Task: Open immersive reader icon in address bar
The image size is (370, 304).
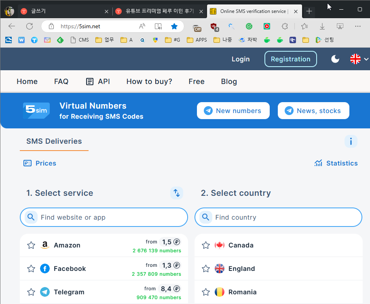Action: (158, 26)
